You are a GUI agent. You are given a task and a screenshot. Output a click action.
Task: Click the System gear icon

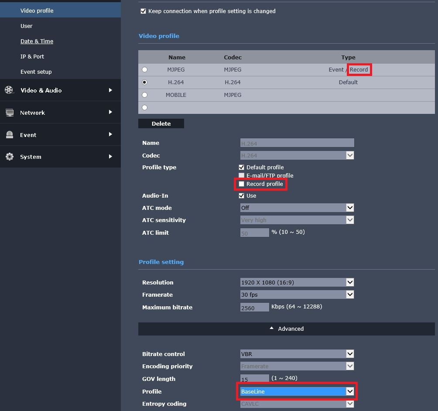click(x=9, y=157)
